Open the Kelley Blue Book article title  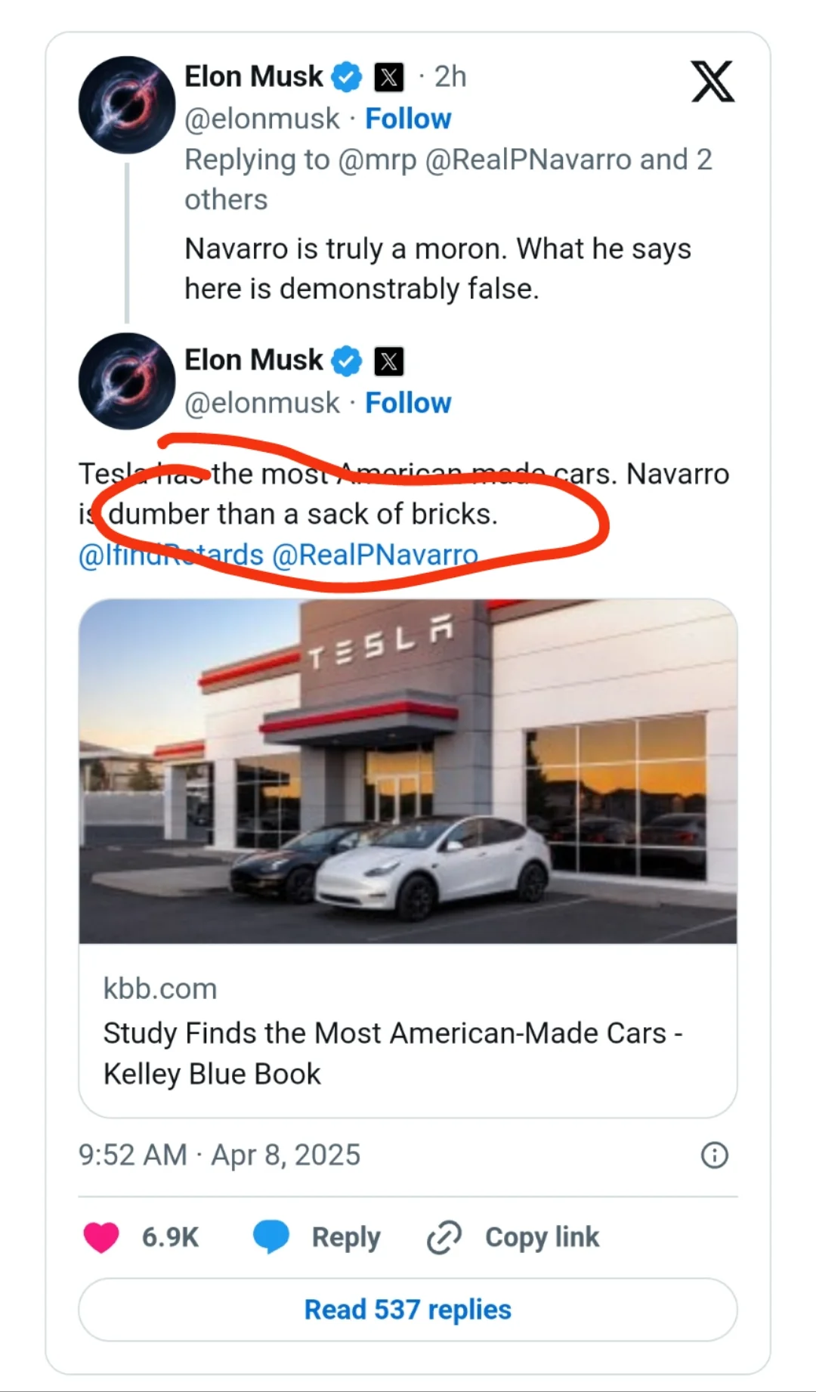click(x=392, y=1053)
